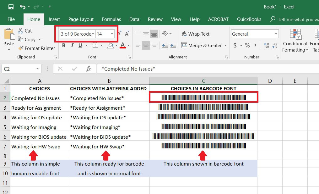Open the QuickBooks tab
Viewport: 319px width, 194px height.
pos(249,19)
